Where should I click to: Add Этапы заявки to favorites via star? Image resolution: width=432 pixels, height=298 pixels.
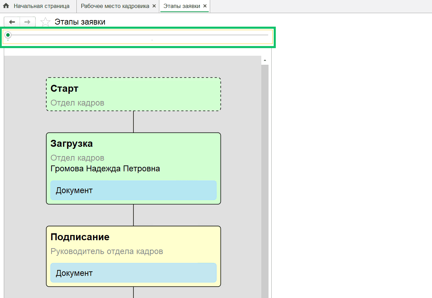pyautogui.click(x=45, y=22)
